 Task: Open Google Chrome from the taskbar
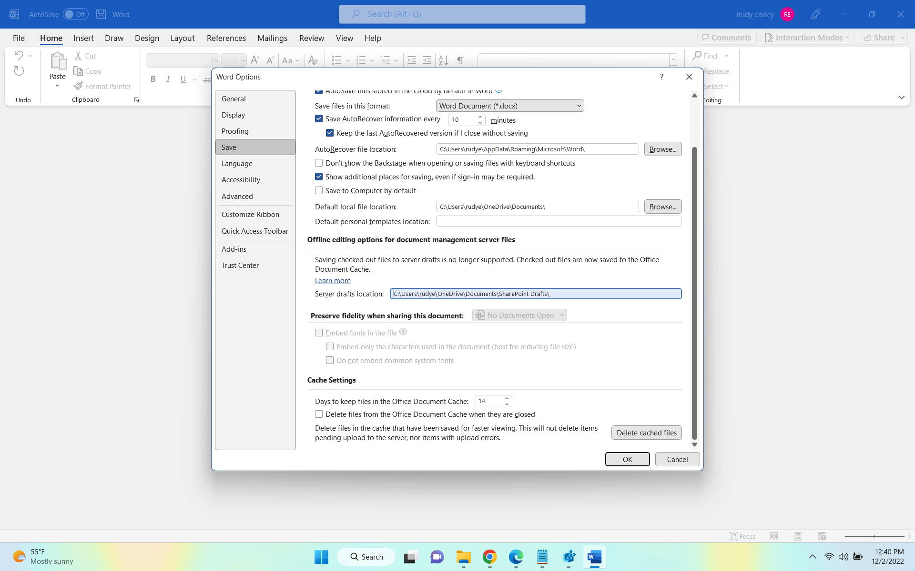489,557
